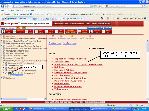
Task: Expand the Supreme Court tree node
Action: (1, 36)
